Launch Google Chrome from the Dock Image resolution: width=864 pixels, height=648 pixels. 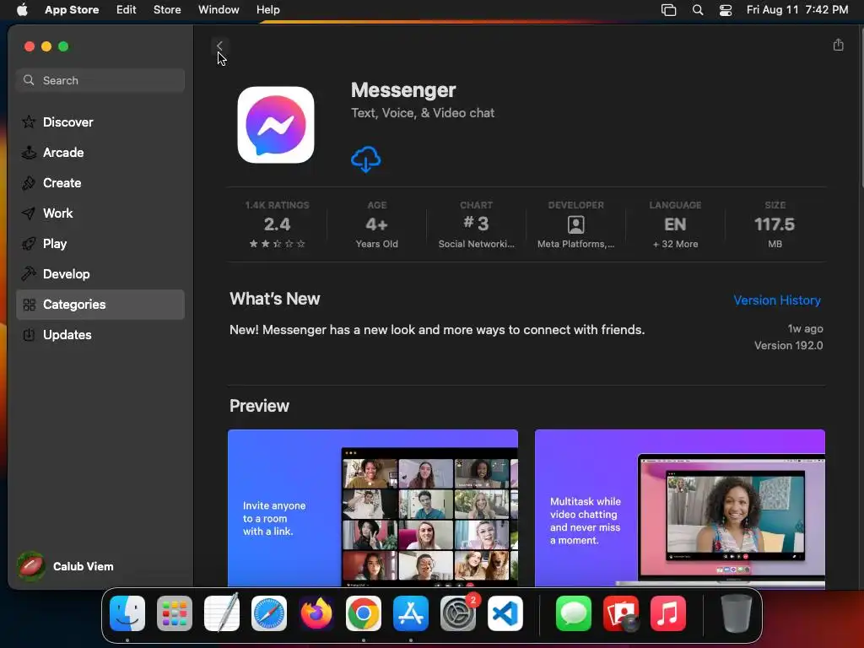(363, 613)
